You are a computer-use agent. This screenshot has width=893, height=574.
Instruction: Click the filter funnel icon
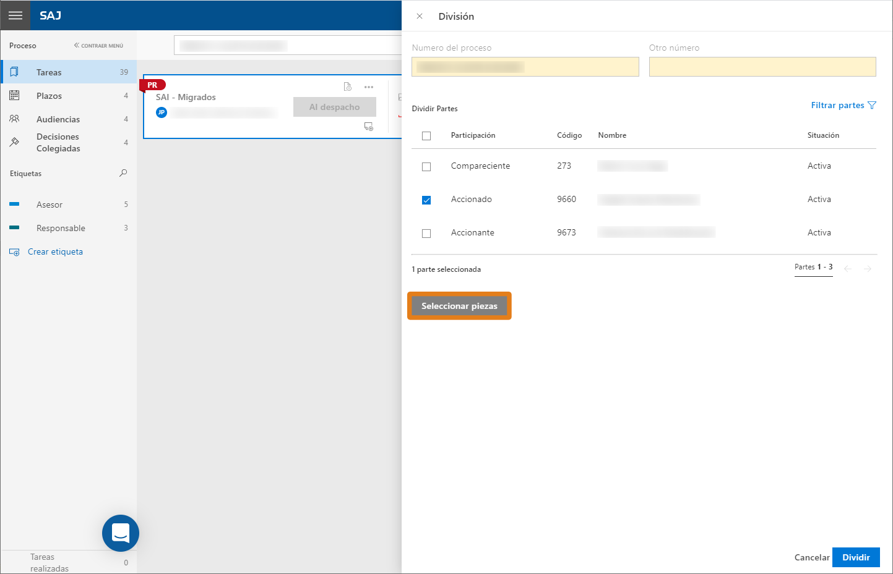click(x=872, y=106)
